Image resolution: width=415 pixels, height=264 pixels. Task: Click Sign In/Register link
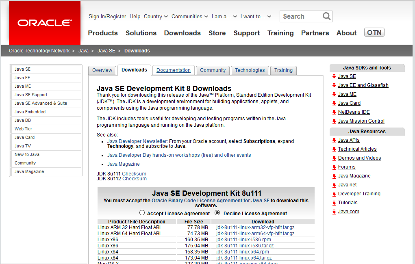coord(107,16)
